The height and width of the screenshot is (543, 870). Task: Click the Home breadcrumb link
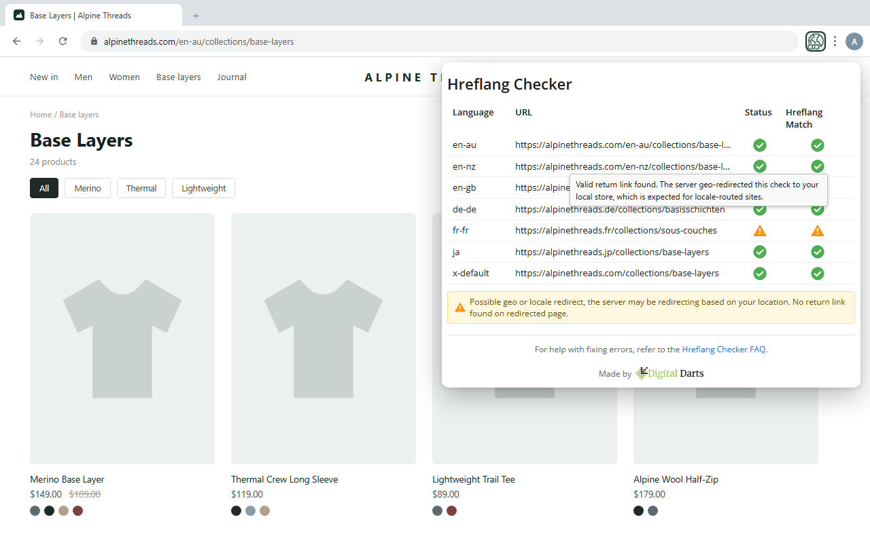click(x=41, y=115)
